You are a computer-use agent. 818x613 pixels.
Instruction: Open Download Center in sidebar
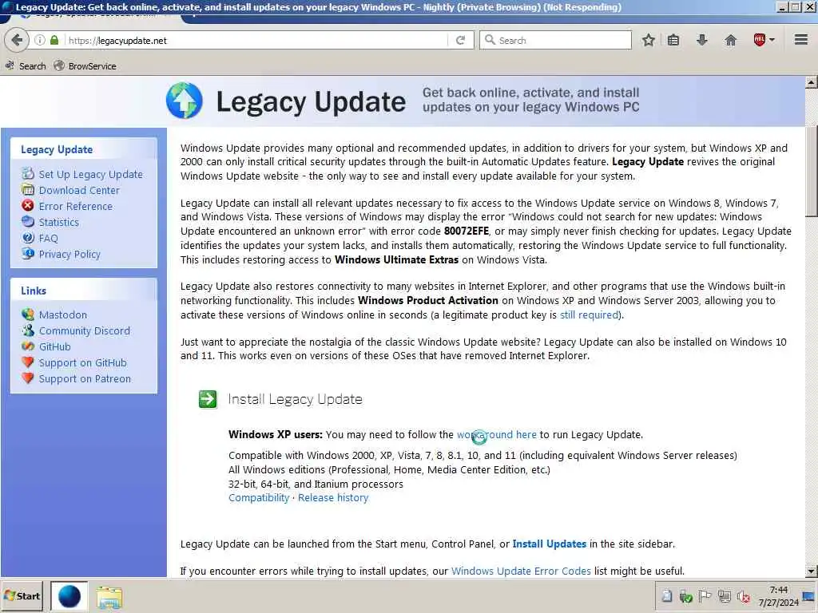coord(79,191)
